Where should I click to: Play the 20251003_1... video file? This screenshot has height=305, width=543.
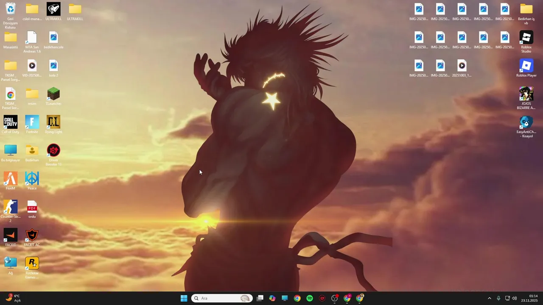point(462,68)
